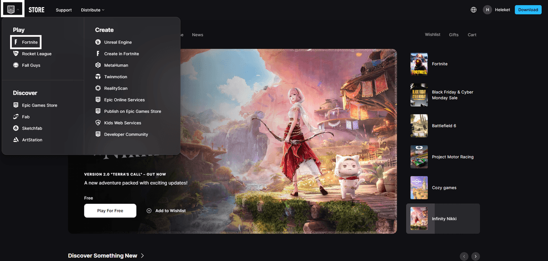Open the language globe icon
The image size is (548, 261).
point(473,10)
